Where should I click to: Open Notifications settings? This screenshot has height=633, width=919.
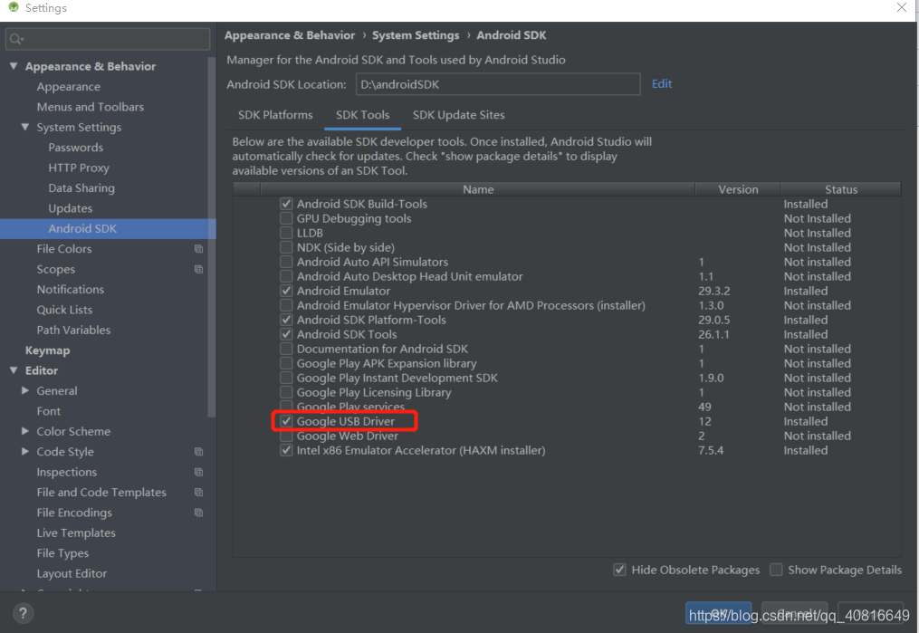coord(71,290)
